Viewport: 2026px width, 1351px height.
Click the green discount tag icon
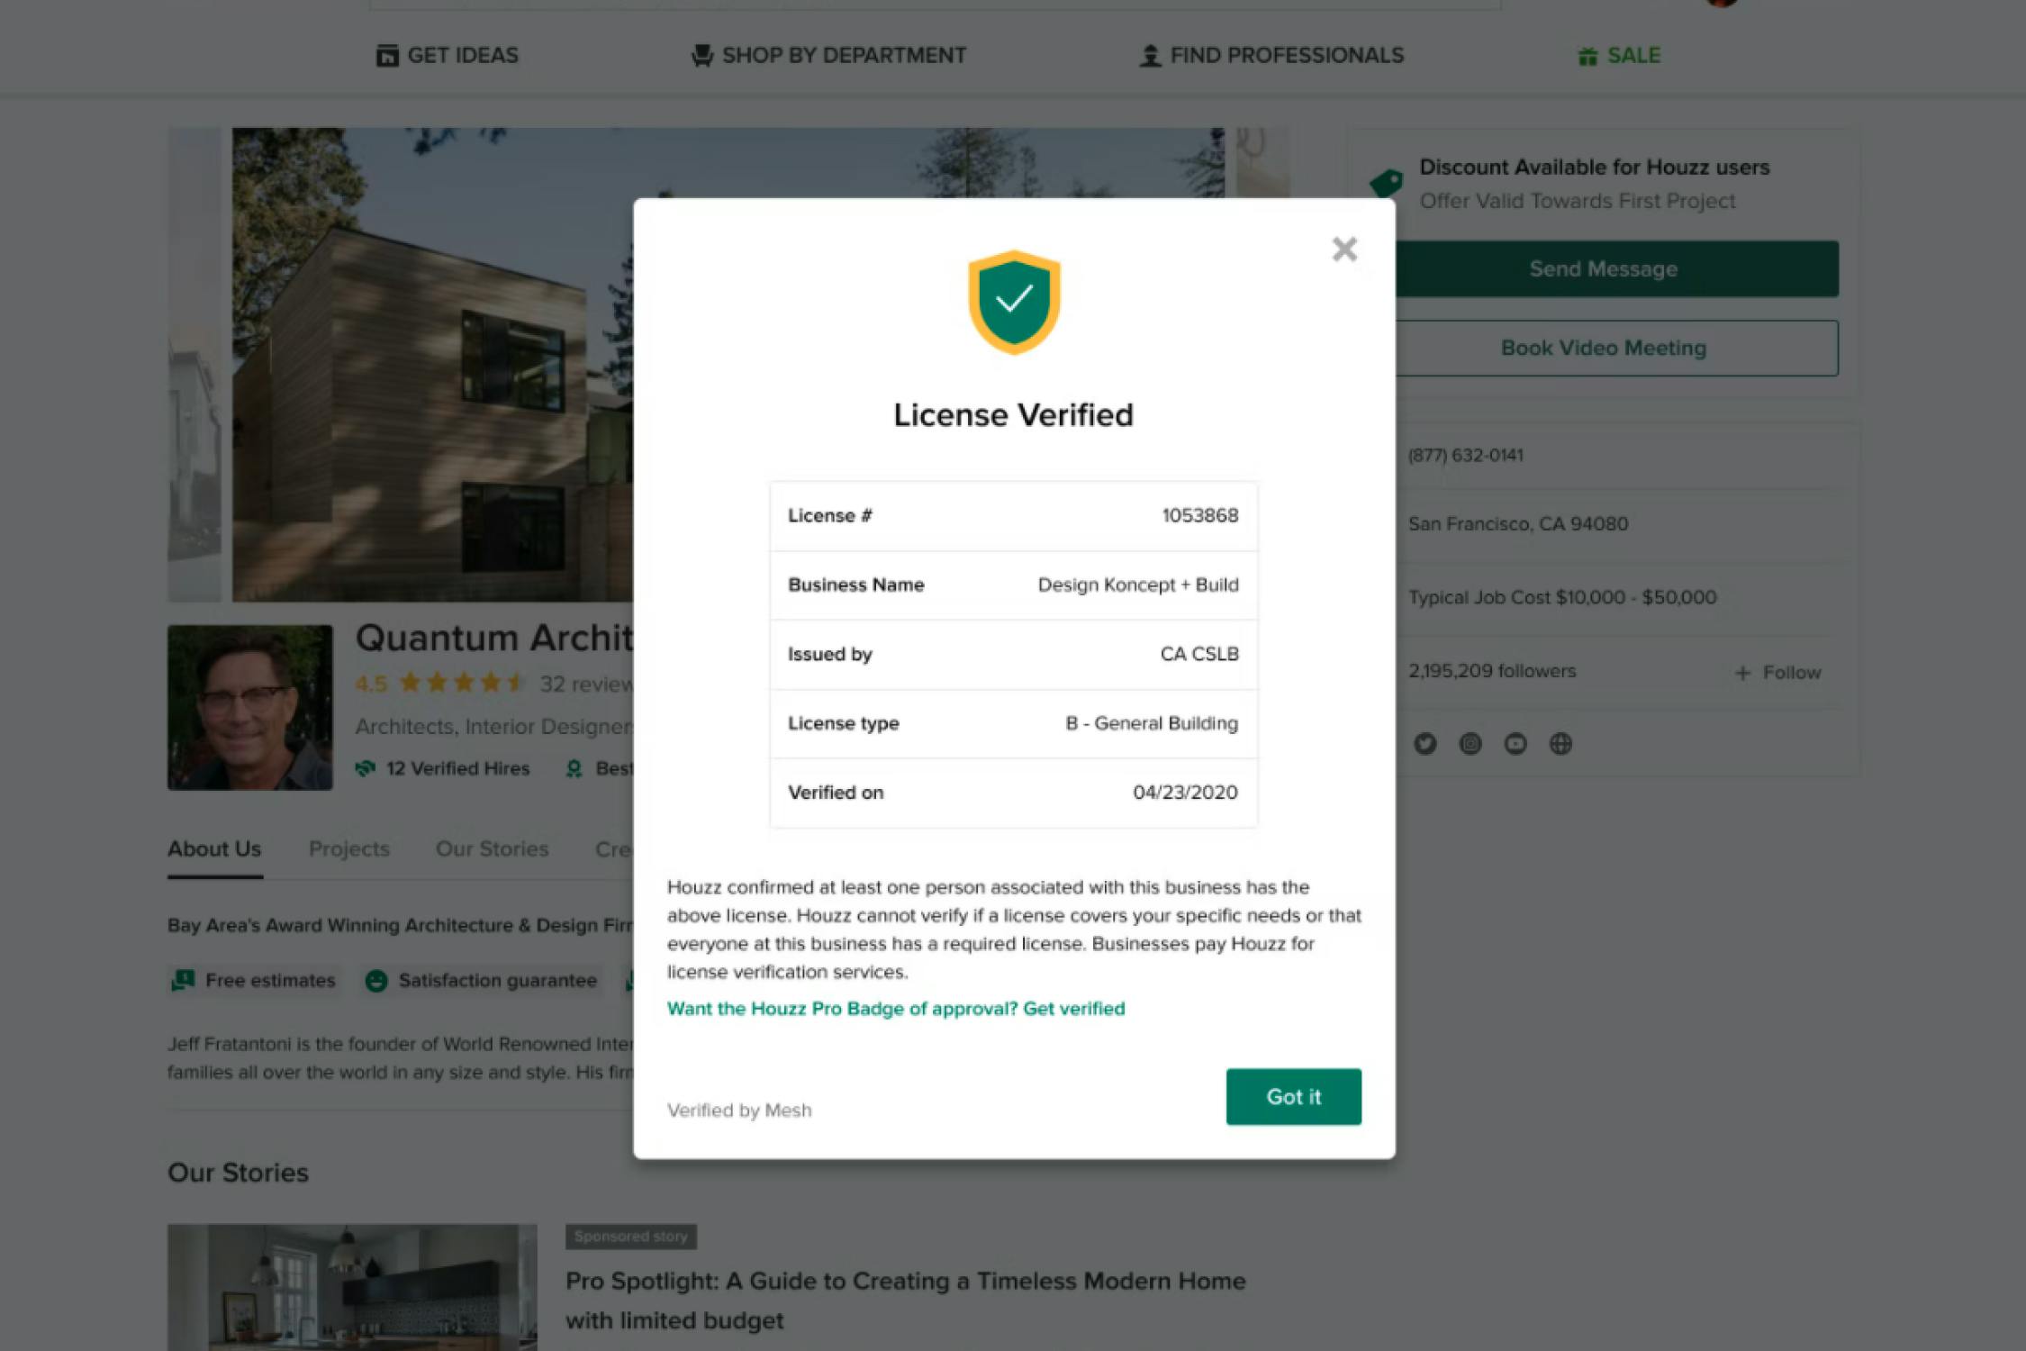[1385, 182]
